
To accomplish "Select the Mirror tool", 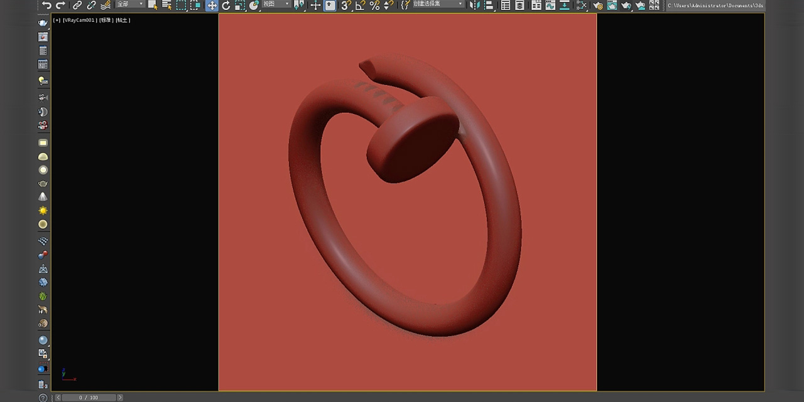I will pos(475,5).
